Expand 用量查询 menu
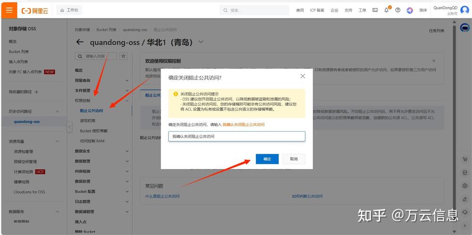Image resolution: width=472 pixels, height=235 pixels. point(127,80)
